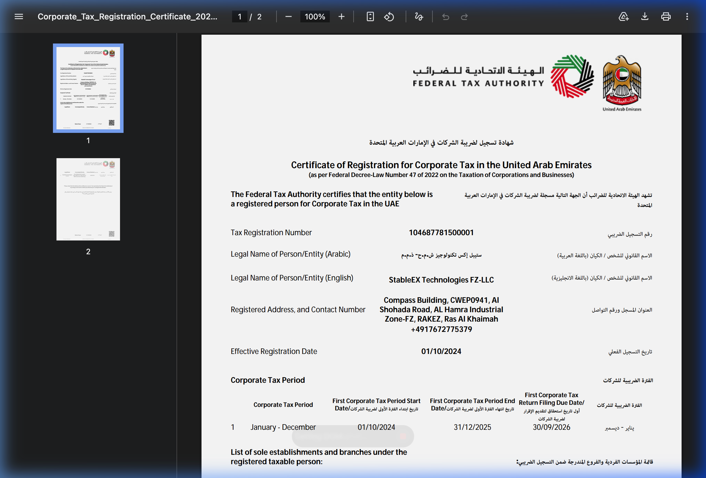
Task: Open the three-dot more options menu
Action: (x=687, y=17)
